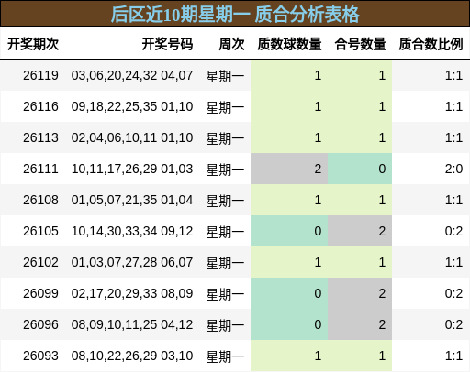Select draw numbers 01,03,07,27,28 06,07
This screenshot has width=470, height=372.
pyautogui.click(x=132, y=262)
